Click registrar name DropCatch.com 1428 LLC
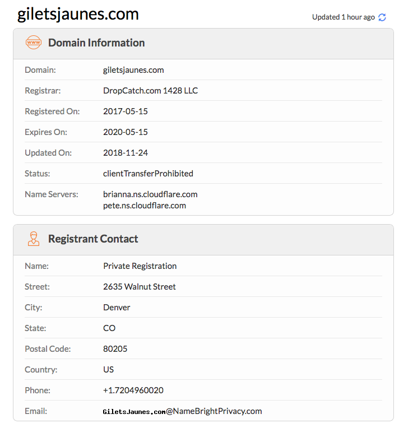 point(150,91)
